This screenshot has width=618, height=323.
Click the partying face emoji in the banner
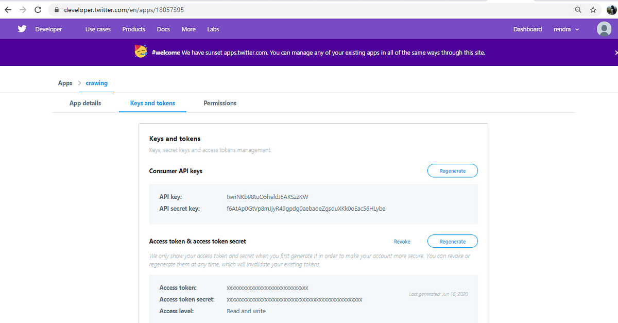pyautogui.click(x=141, y=52)
